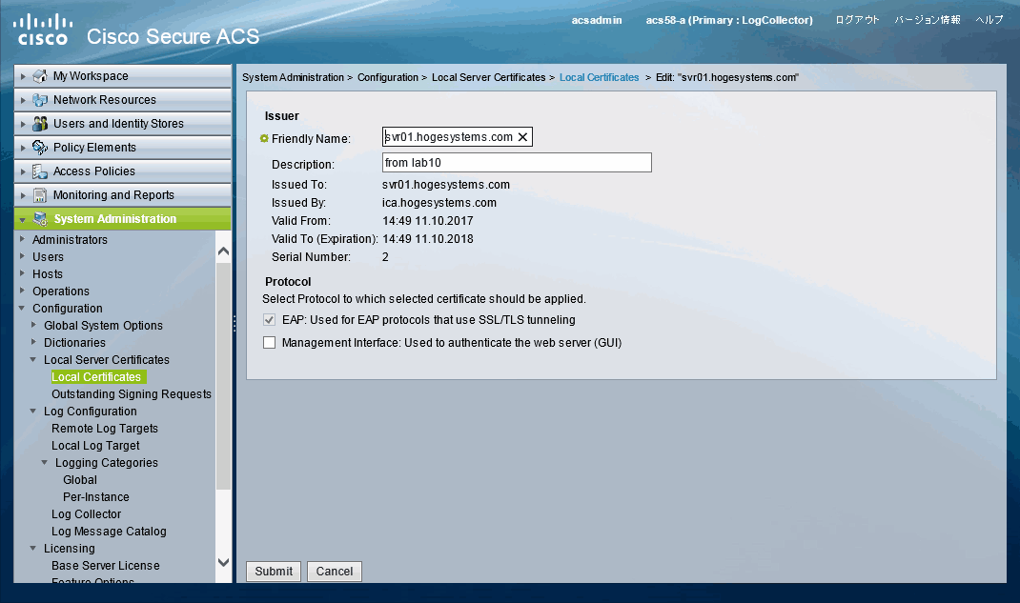Enable the Management Interface checkbox
Screen dimensions: 1020x603
[x=269, y=342]
